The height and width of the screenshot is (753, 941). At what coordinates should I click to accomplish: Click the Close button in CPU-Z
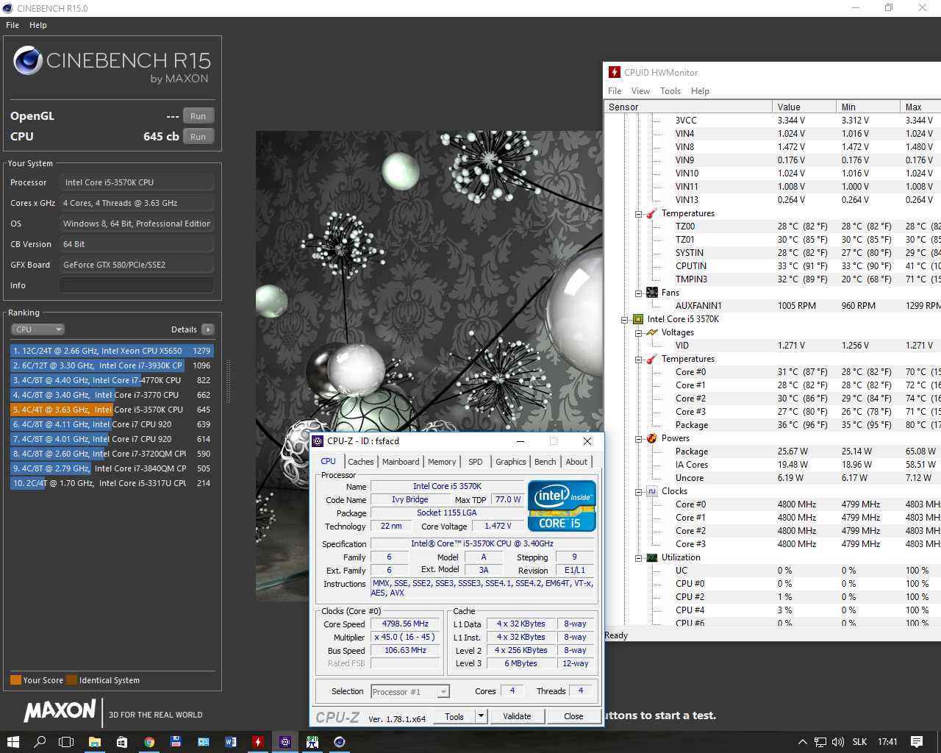[573, 716]
